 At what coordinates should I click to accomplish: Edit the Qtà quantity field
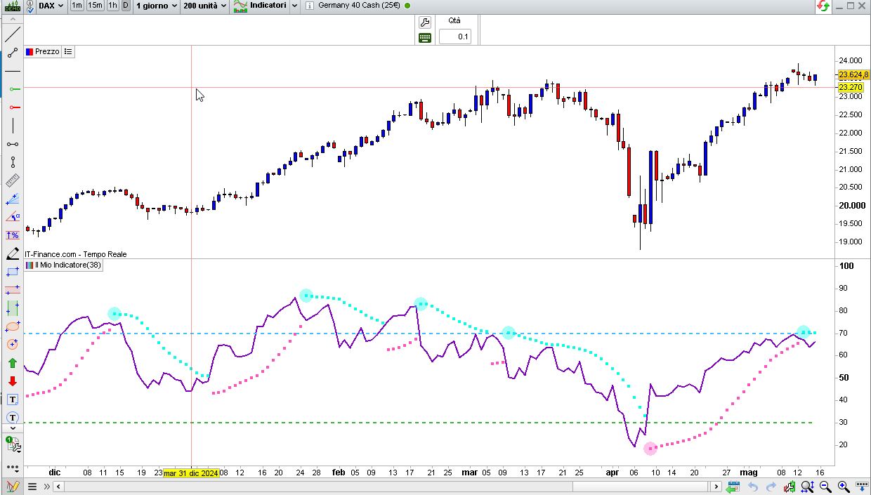454,37
